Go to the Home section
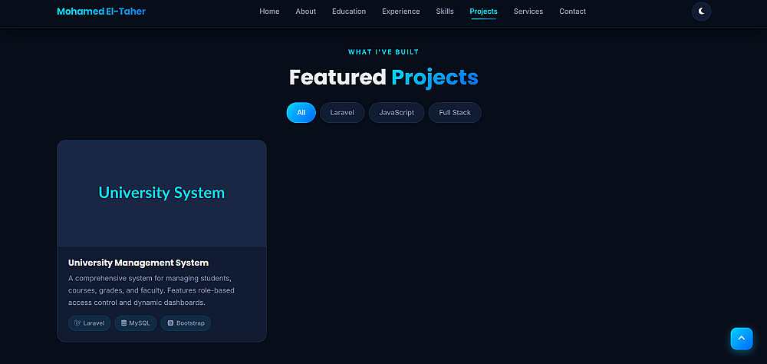The image size is (767, 364). 269,12
